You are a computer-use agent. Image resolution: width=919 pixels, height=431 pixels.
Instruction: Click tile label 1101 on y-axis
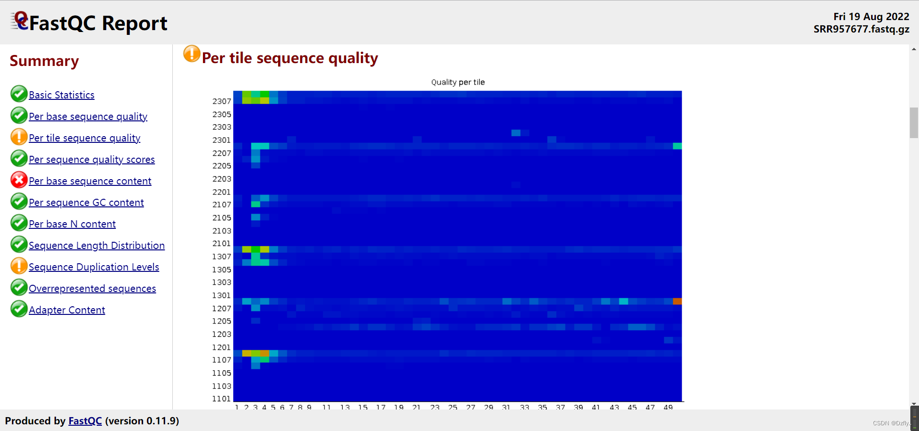[222, 399]
